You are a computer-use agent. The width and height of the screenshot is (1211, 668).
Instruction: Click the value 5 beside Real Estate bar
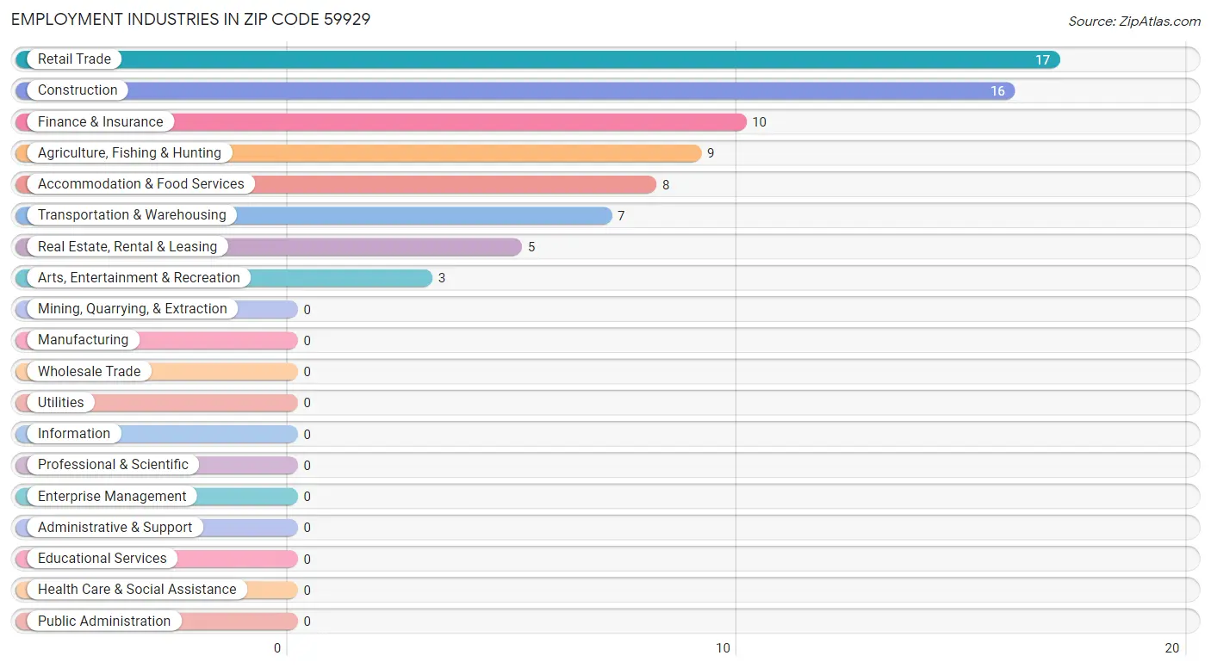click(x=531, y=248)
